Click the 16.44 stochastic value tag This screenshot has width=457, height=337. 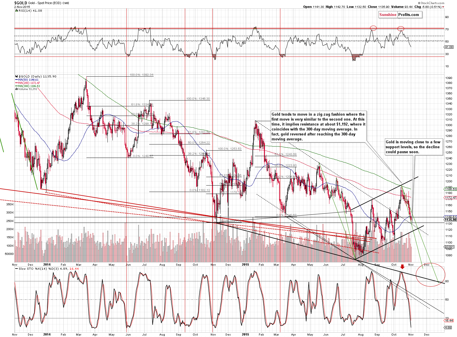[x=449, y=320]
